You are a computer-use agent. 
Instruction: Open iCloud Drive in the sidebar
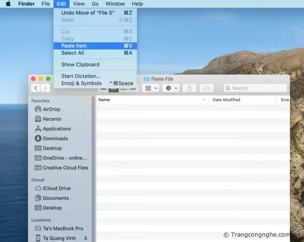[56, 188]
